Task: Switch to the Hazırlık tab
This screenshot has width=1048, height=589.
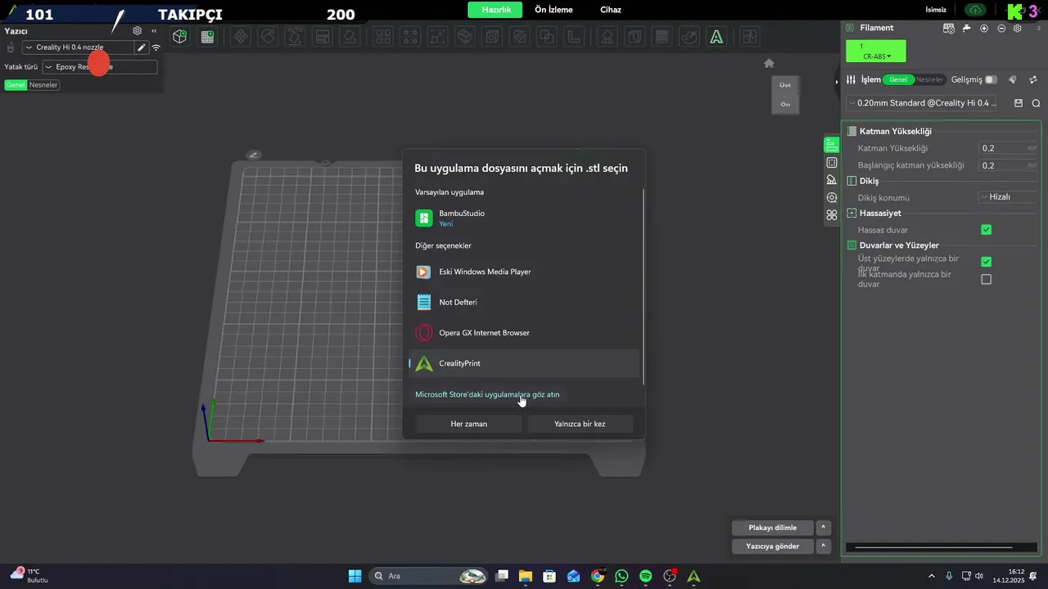Action: pos(495,10)
